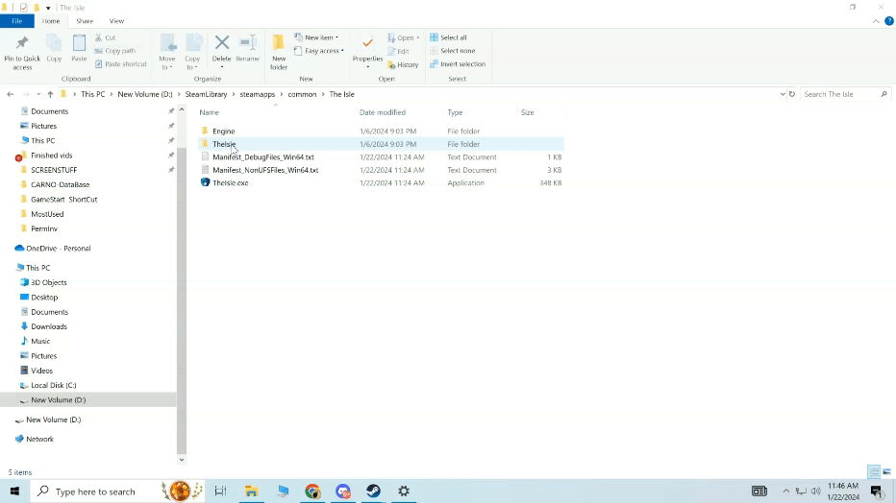The height and width of the screenshot is (503, 896).
Task: Click Invert selection in ribbon
Action: coord(458,64)
